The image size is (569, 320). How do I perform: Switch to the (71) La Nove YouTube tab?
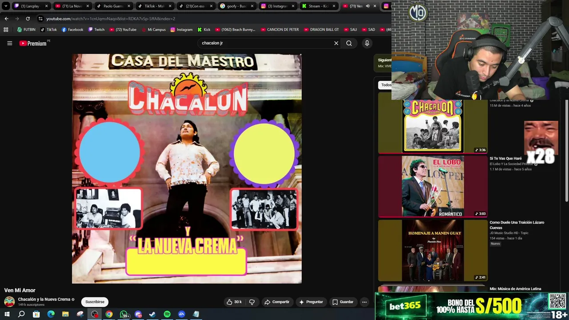(x=72, y=6)
